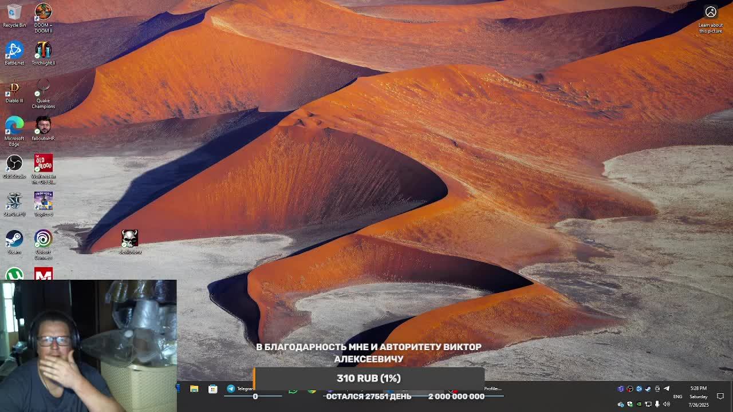Select the Microsoft Edge desktop shortcut

[x=14, y=132]
